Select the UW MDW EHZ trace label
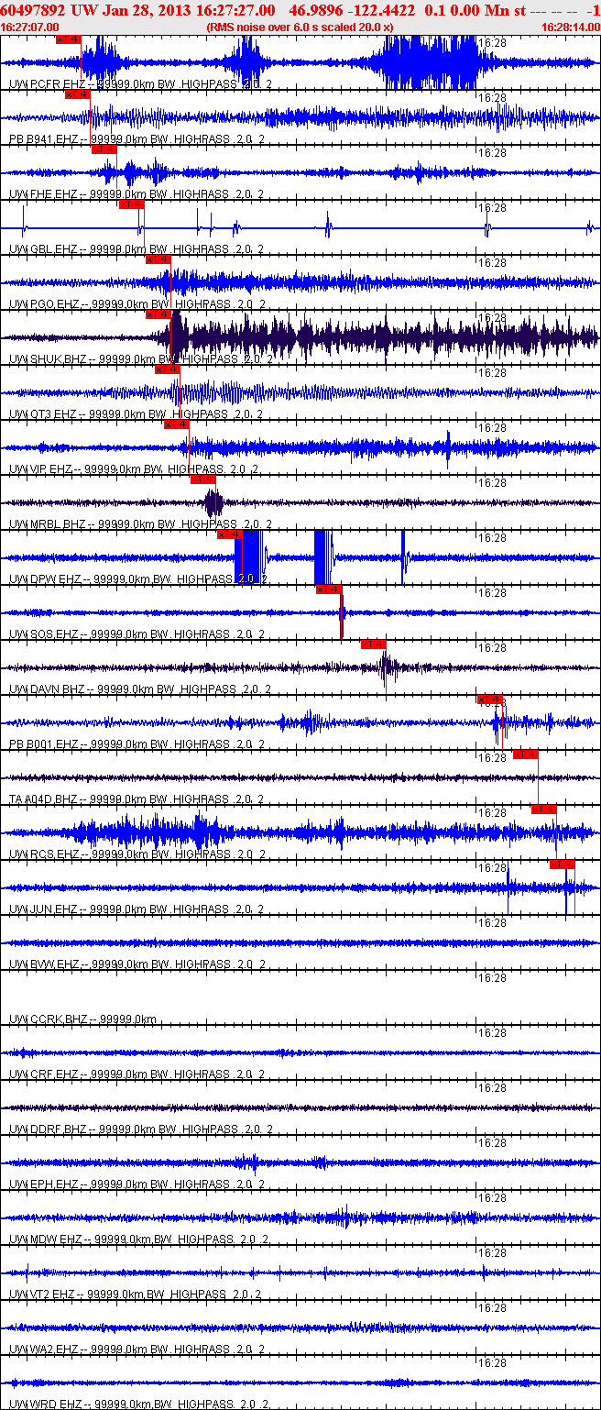The height and width of the screenshot is (1410, 601). point(137,1239)
